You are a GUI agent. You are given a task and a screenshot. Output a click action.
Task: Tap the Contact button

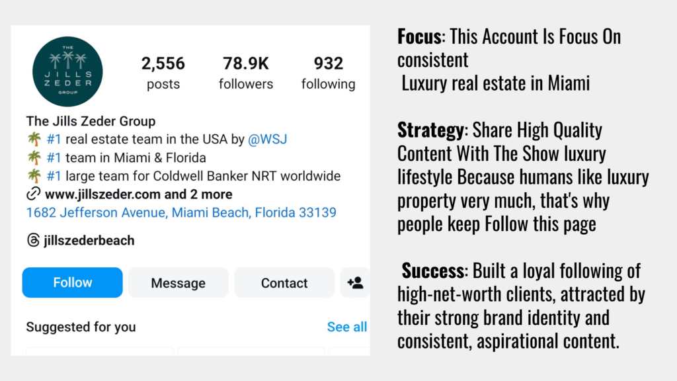pyautogui.click(x=284, y=282)
